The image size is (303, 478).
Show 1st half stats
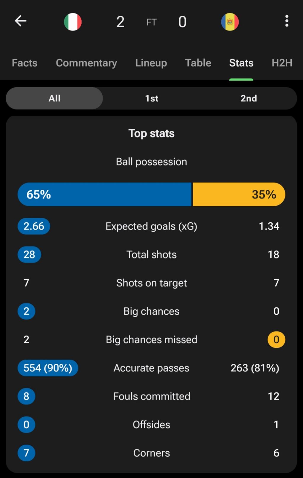(151, 98)
